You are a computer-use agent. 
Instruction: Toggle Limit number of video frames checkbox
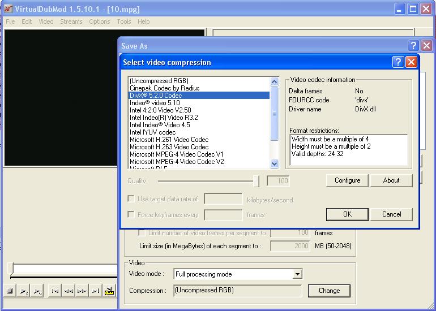[x=142, y=233]
